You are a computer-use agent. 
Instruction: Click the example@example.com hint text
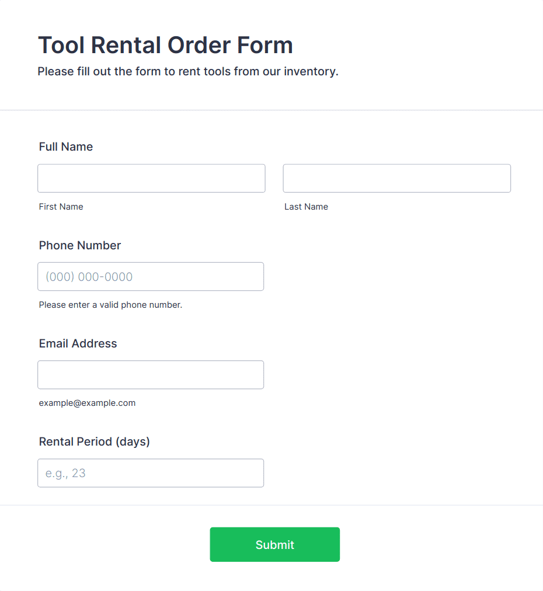87,403
